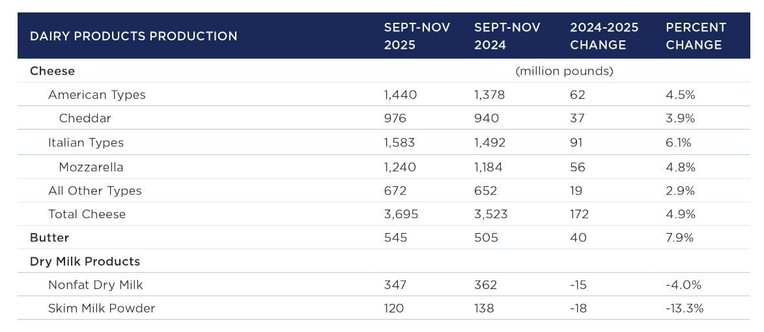Click the All Other Types row label

(x=95, y=191)
